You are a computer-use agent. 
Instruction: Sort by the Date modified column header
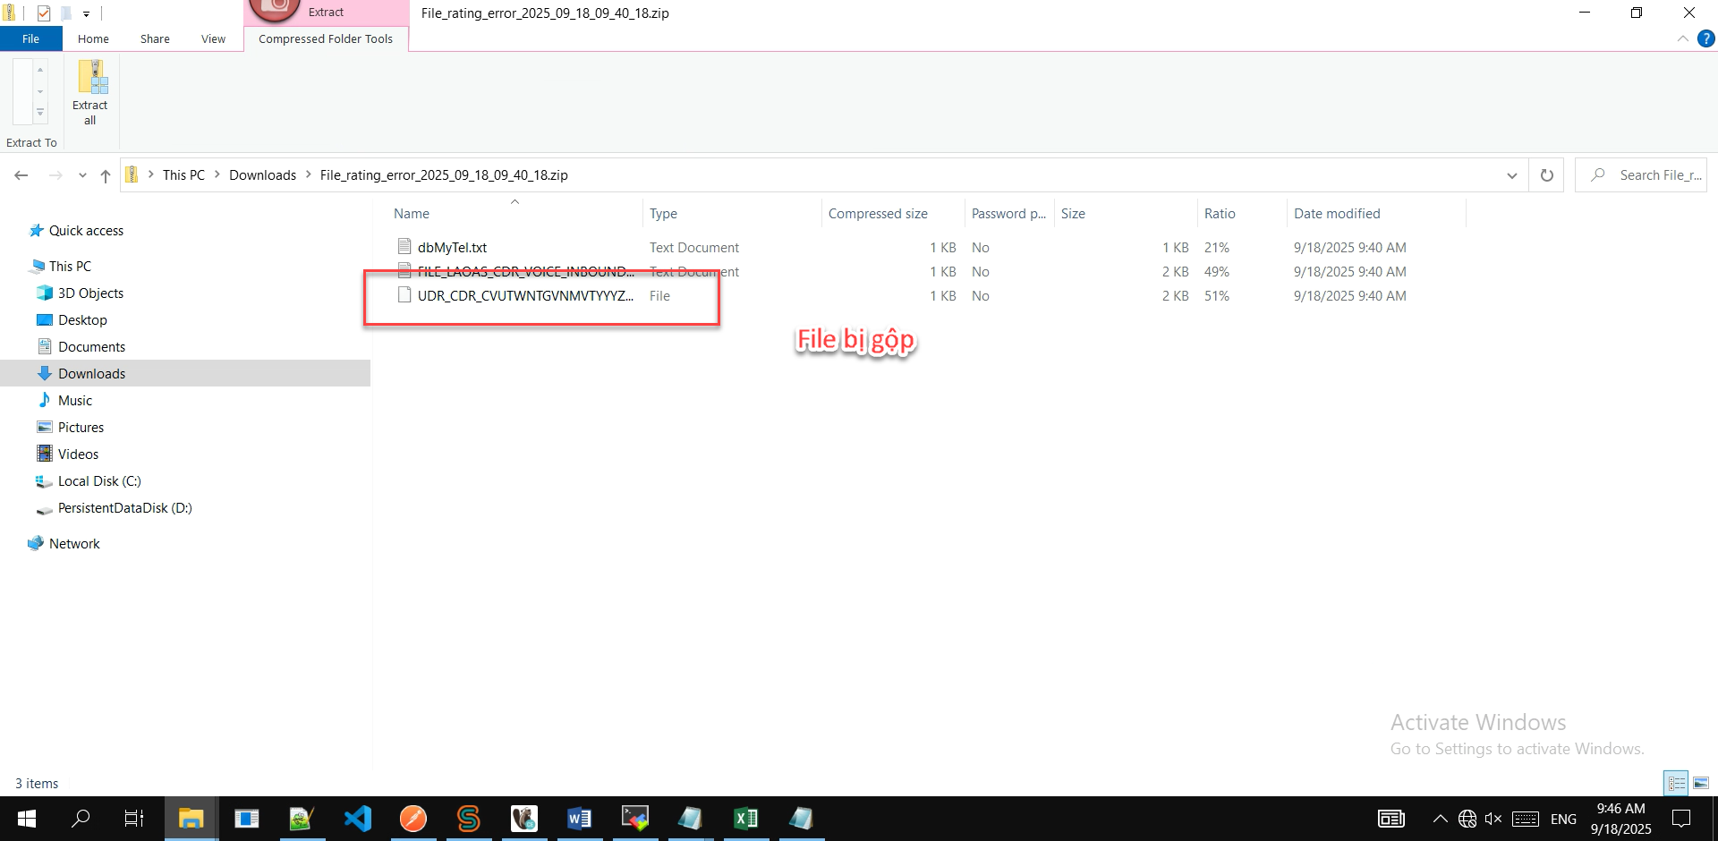pyautogui.click(x=1337, y=214)
